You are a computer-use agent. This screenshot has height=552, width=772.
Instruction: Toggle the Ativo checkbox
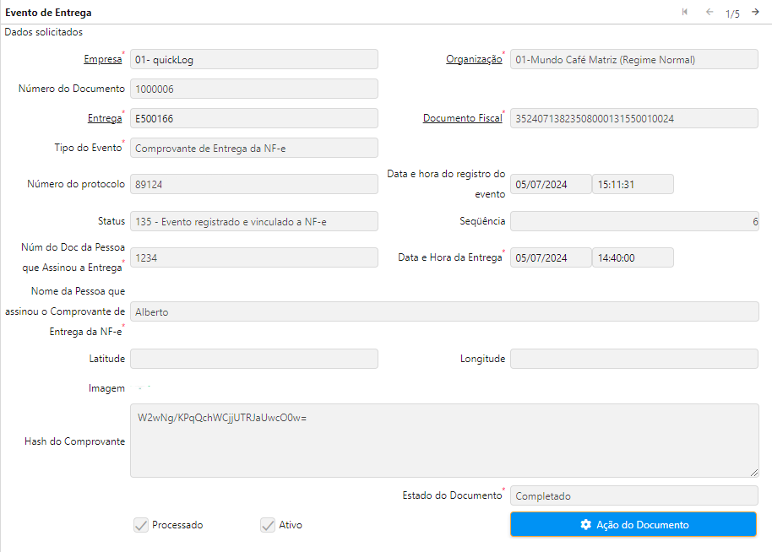268,525
